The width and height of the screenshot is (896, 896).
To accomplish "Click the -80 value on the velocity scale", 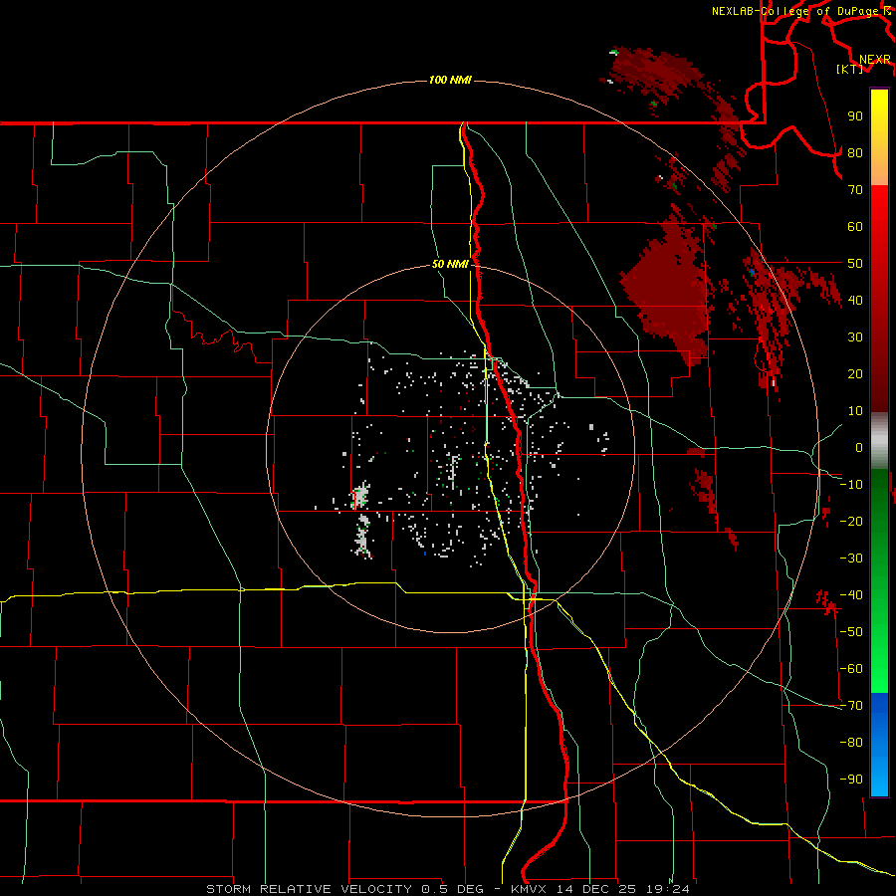I will tap(851, 743).
